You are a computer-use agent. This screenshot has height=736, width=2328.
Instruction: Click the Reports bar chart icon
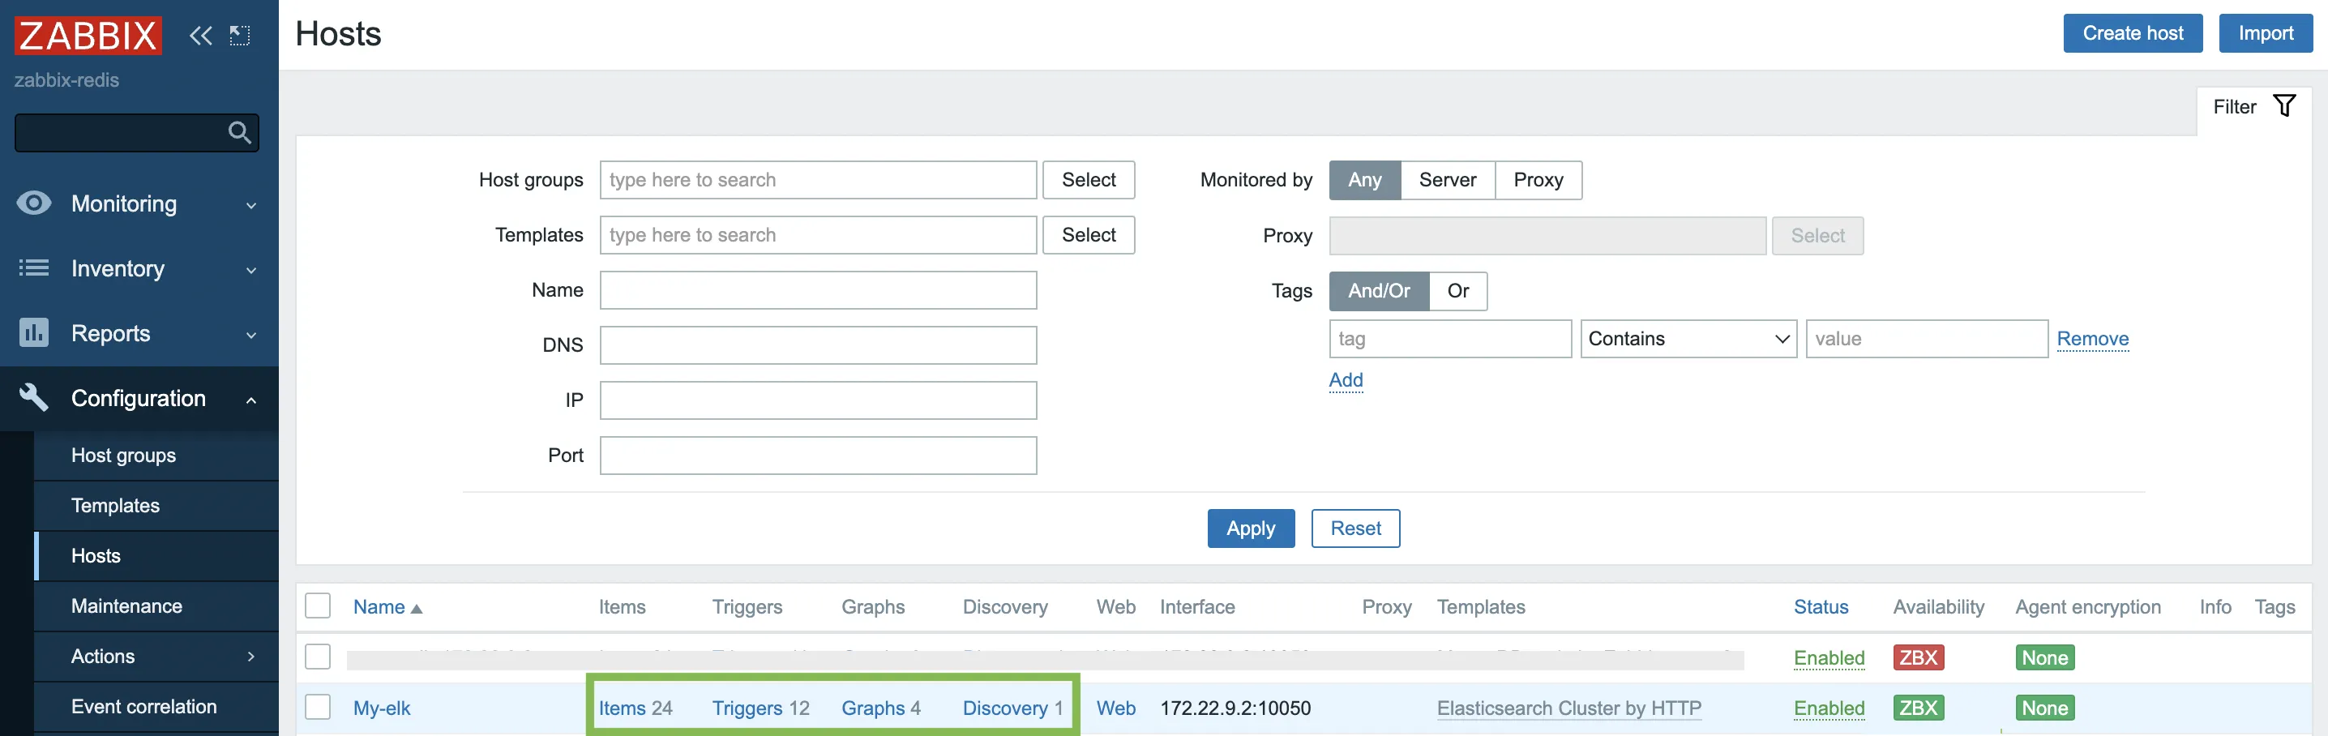(33, 332)
